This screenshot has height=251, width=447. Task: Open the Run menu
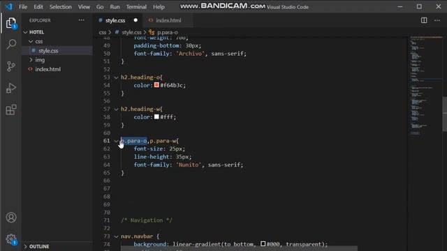pyautogui.click(x=115, y=7)
